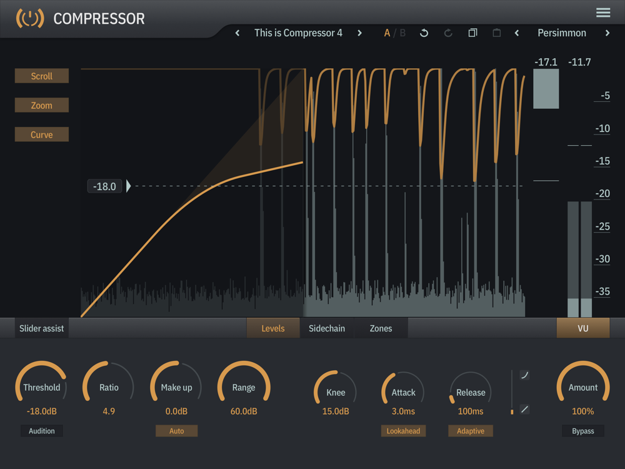Click the 100ms release value
This screenshot has width=625, height=469.
pos(471,411)
